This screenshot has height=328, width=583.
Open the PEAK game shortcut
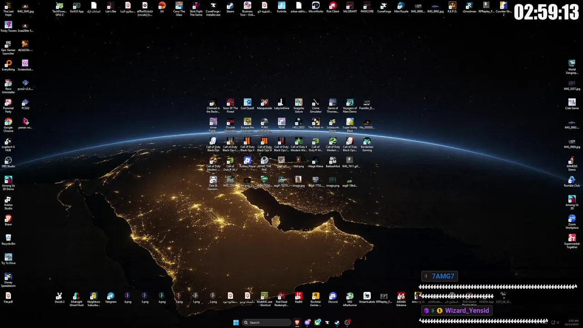point(281,124)
